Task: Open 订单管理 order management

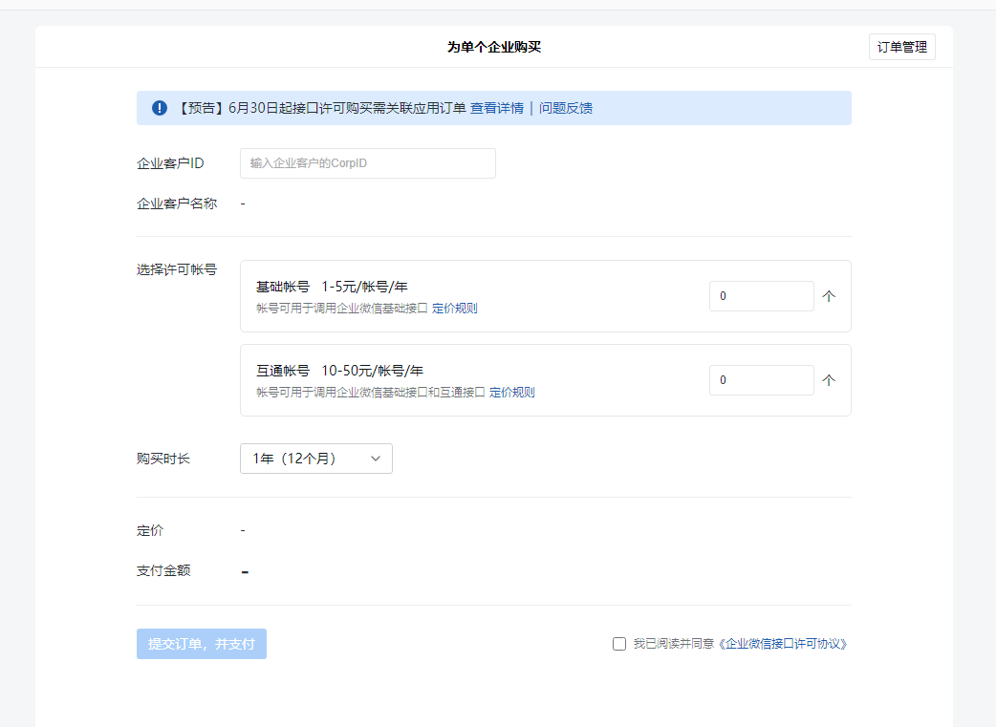Action: (901, 47)
